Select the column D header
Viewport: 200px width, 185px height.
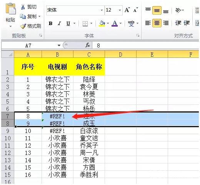click(120, 54)
